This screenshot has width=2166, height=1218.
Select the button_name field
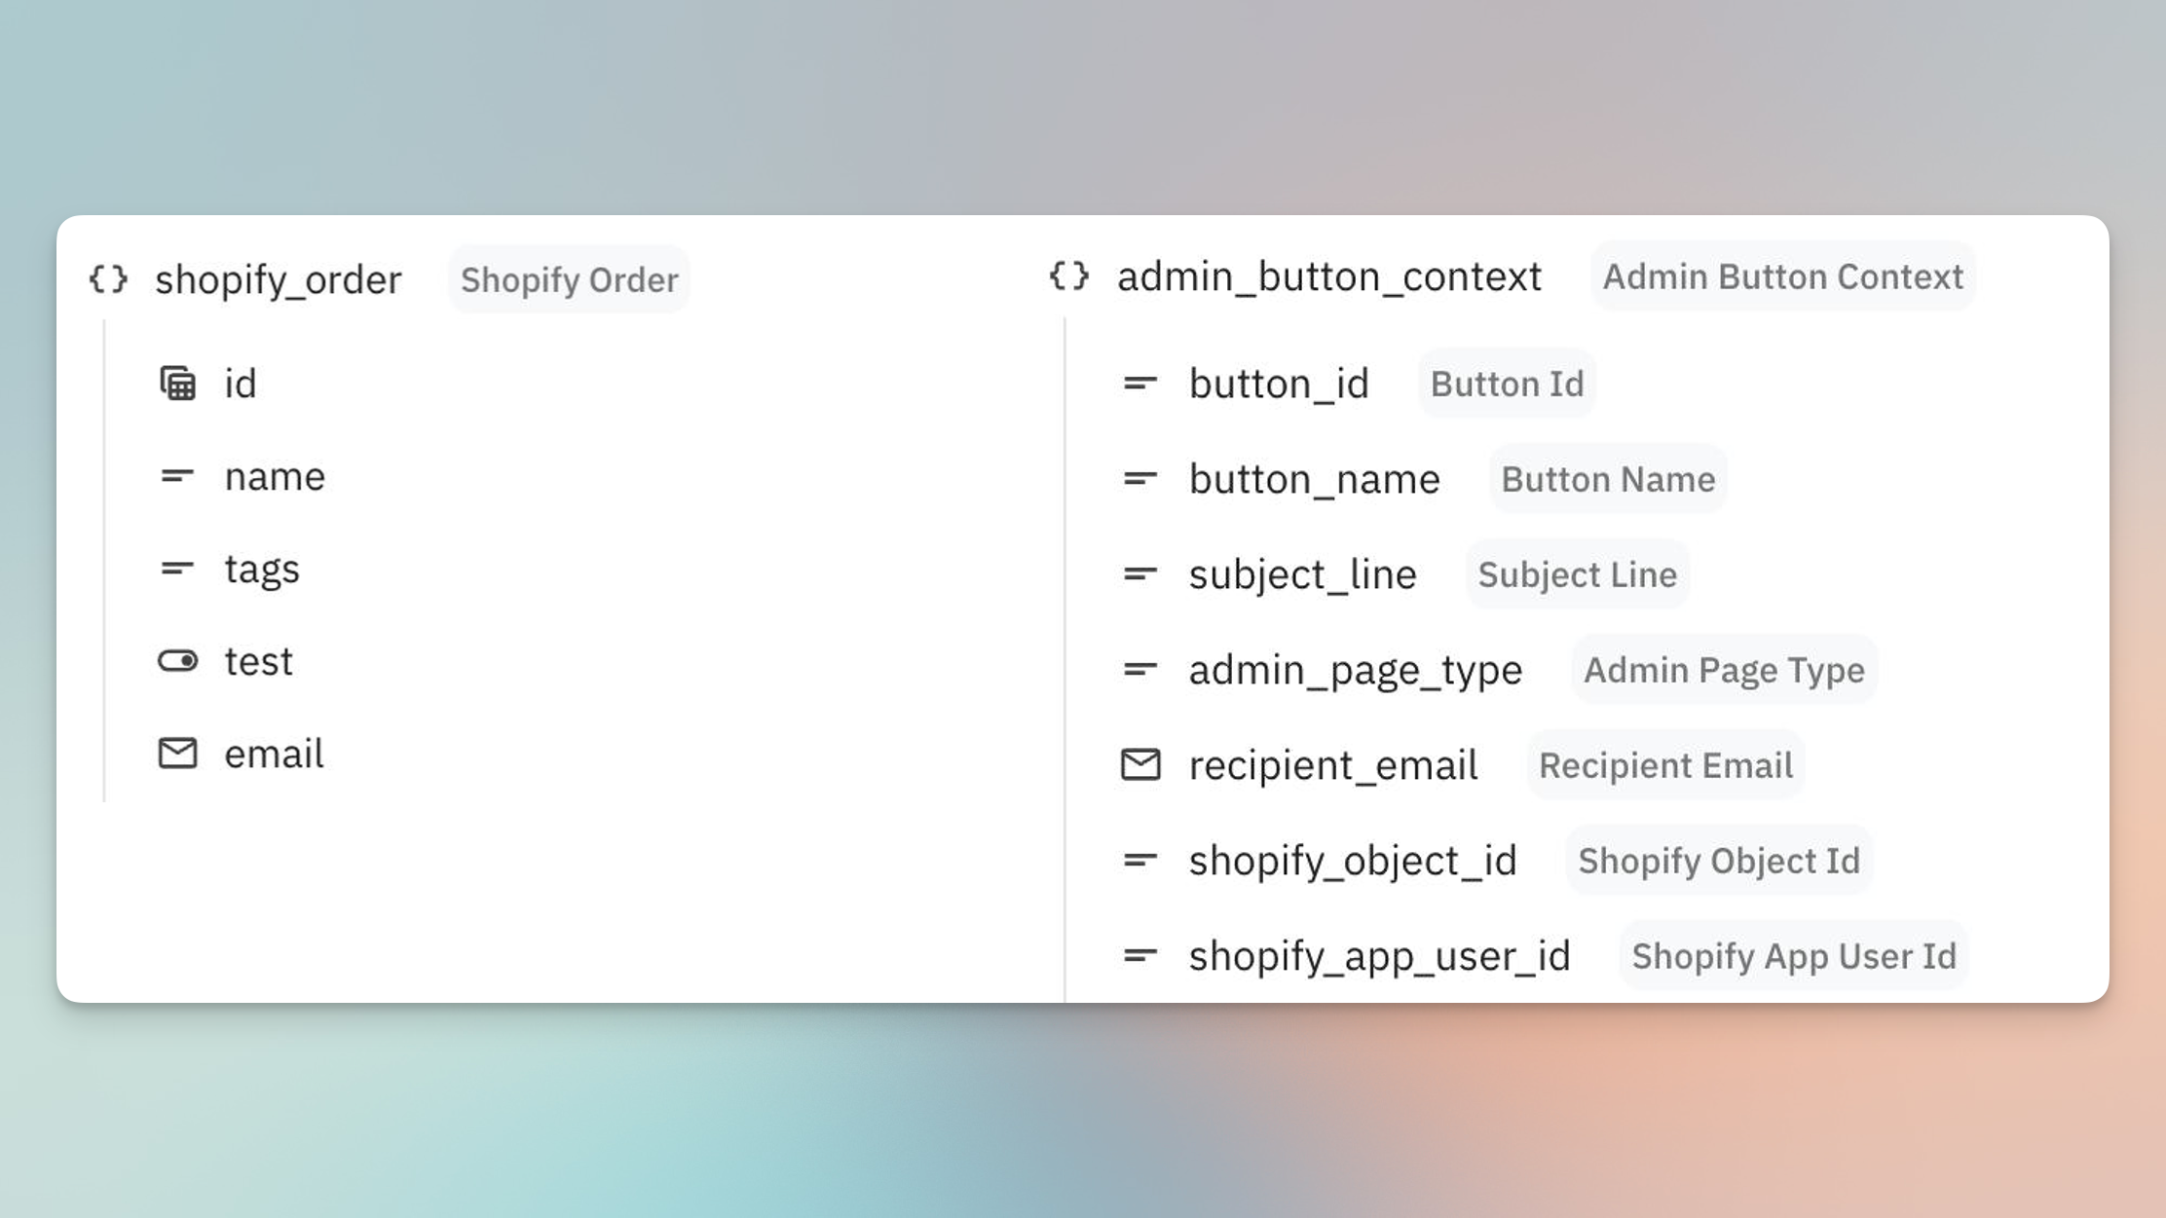coord(1314,479)
